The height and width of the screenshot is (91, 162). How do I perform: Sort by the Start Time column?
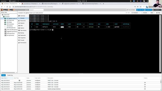point(7,78)
